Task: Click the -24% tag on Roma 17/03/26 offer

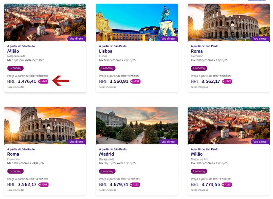Action: pyautogui.click(x=43, y=184)
